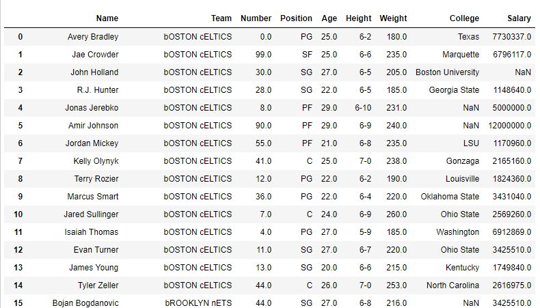Select row index 14
Image resolution: width=540 pixels, height=308 pixels.
[18, 285]
